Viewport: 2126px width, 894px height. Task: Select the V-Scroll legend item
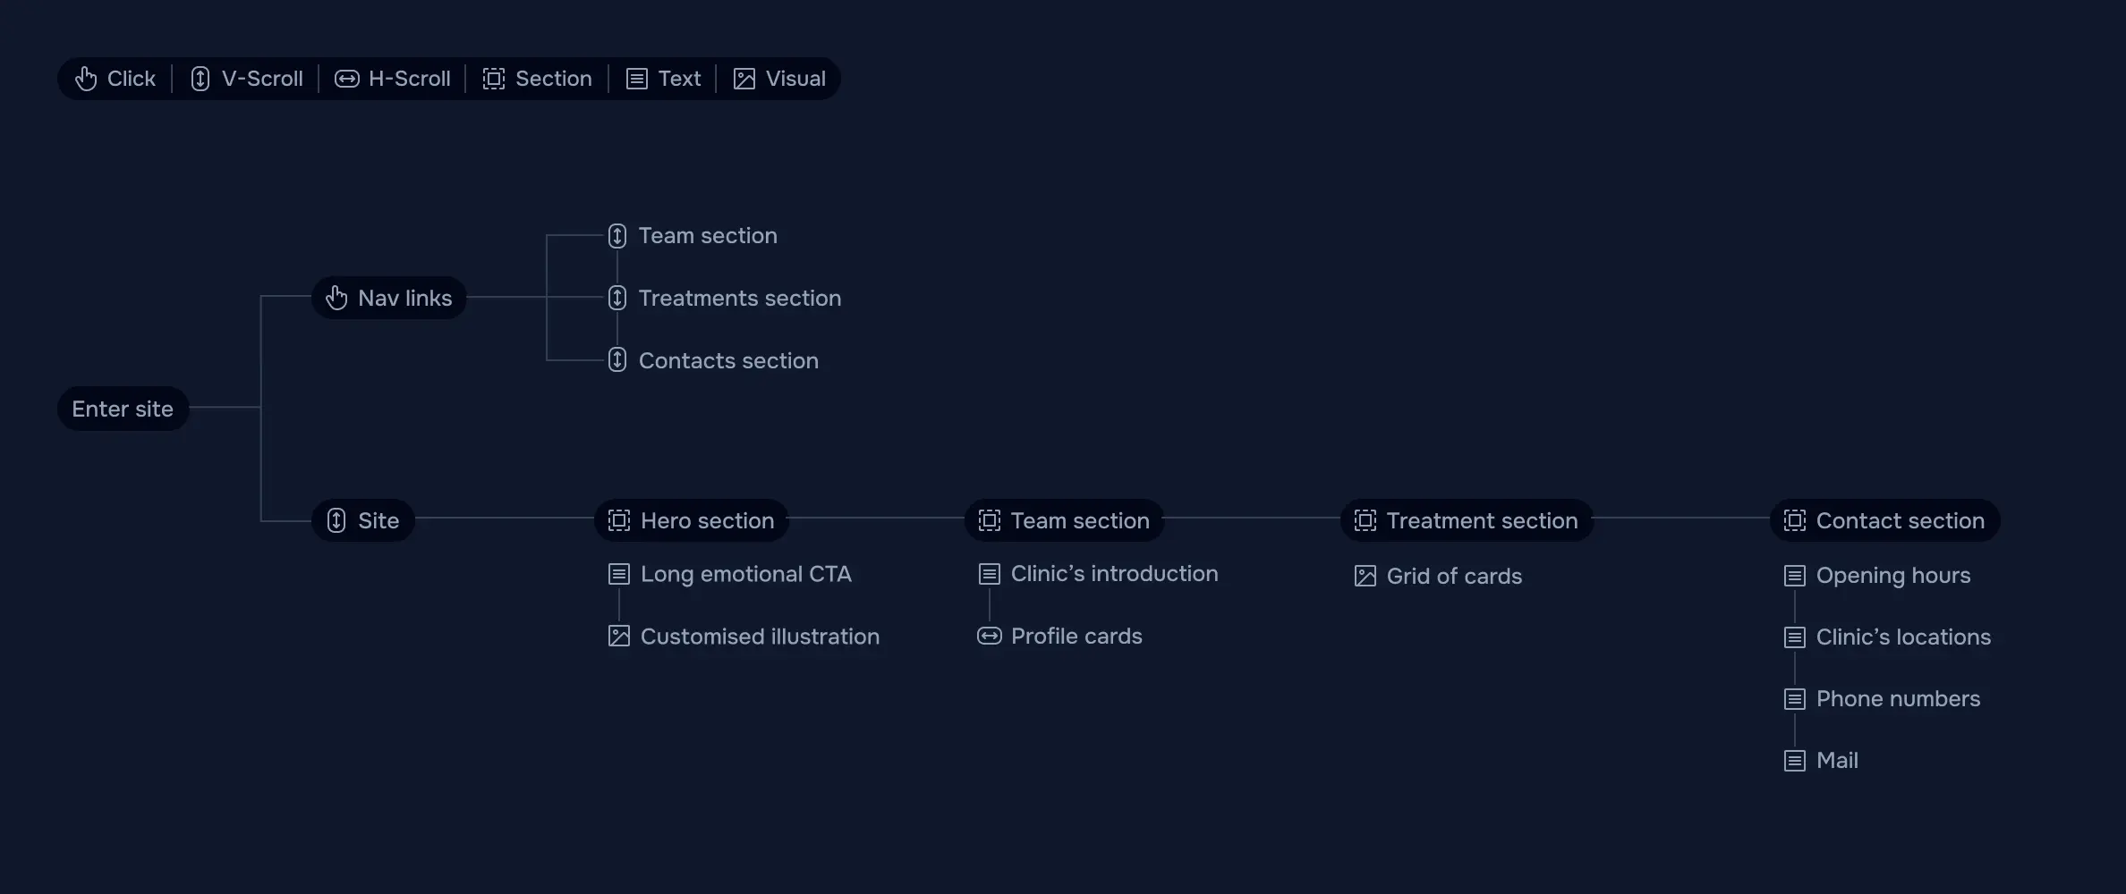click(247, 79)
